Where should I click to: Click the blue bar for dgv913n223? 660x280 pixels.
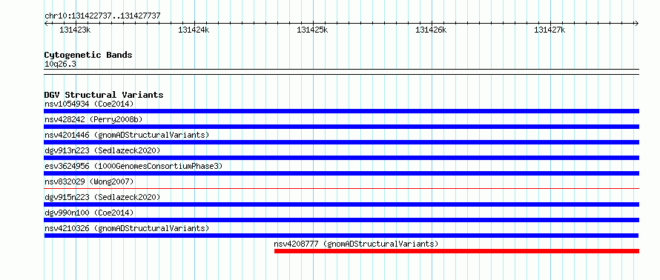(x=341, y=158)
